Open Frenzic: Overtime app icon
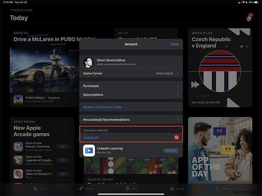The width and height of the screenshot is (262, 196). click(x=18, y=146)
